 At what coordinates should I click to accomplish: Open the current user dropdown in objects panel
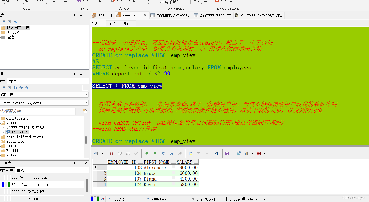(x=86, y=95)
